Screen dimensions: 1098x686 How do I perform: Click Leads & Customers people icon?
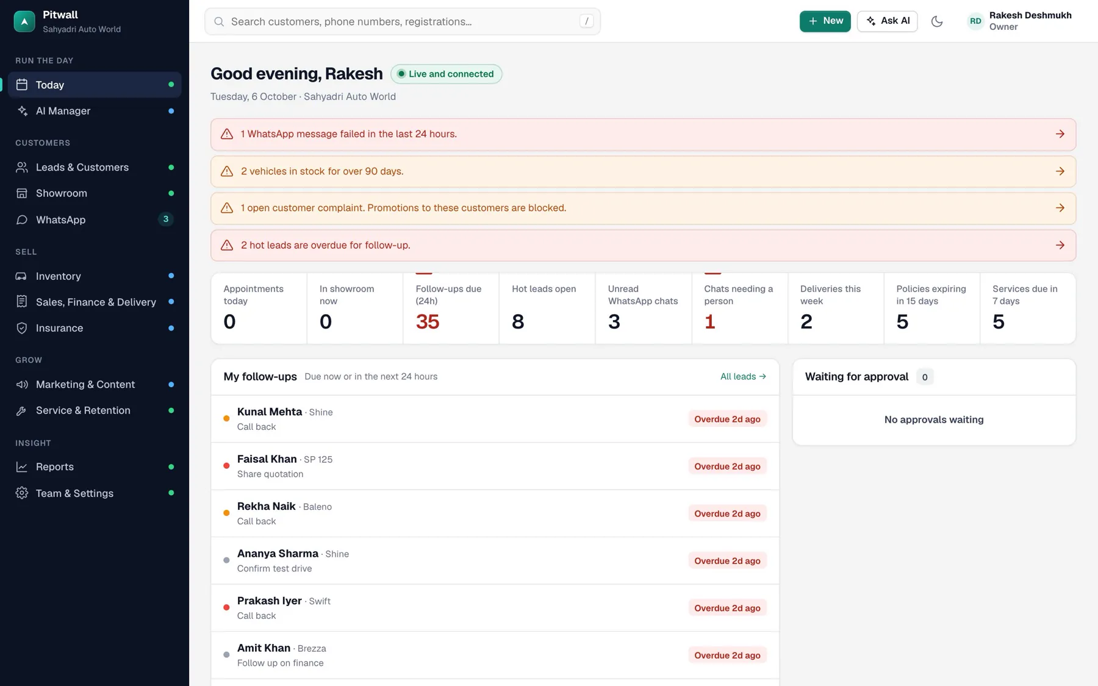[22, 167]
